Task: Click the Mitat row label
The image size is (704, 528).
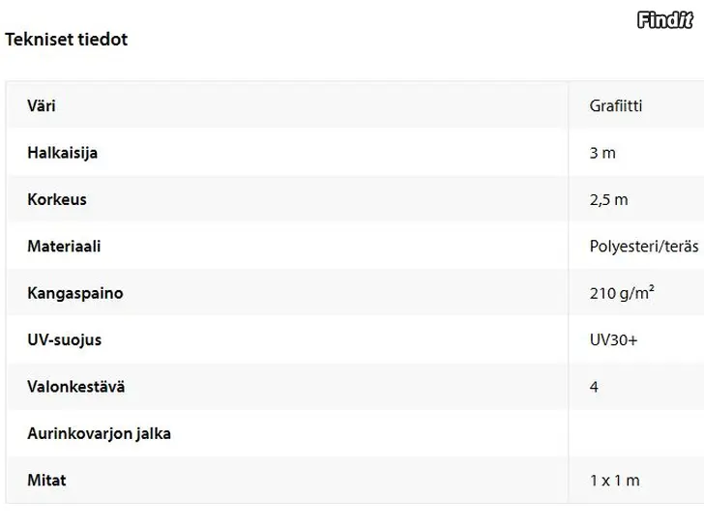Action: click(46, 481)
